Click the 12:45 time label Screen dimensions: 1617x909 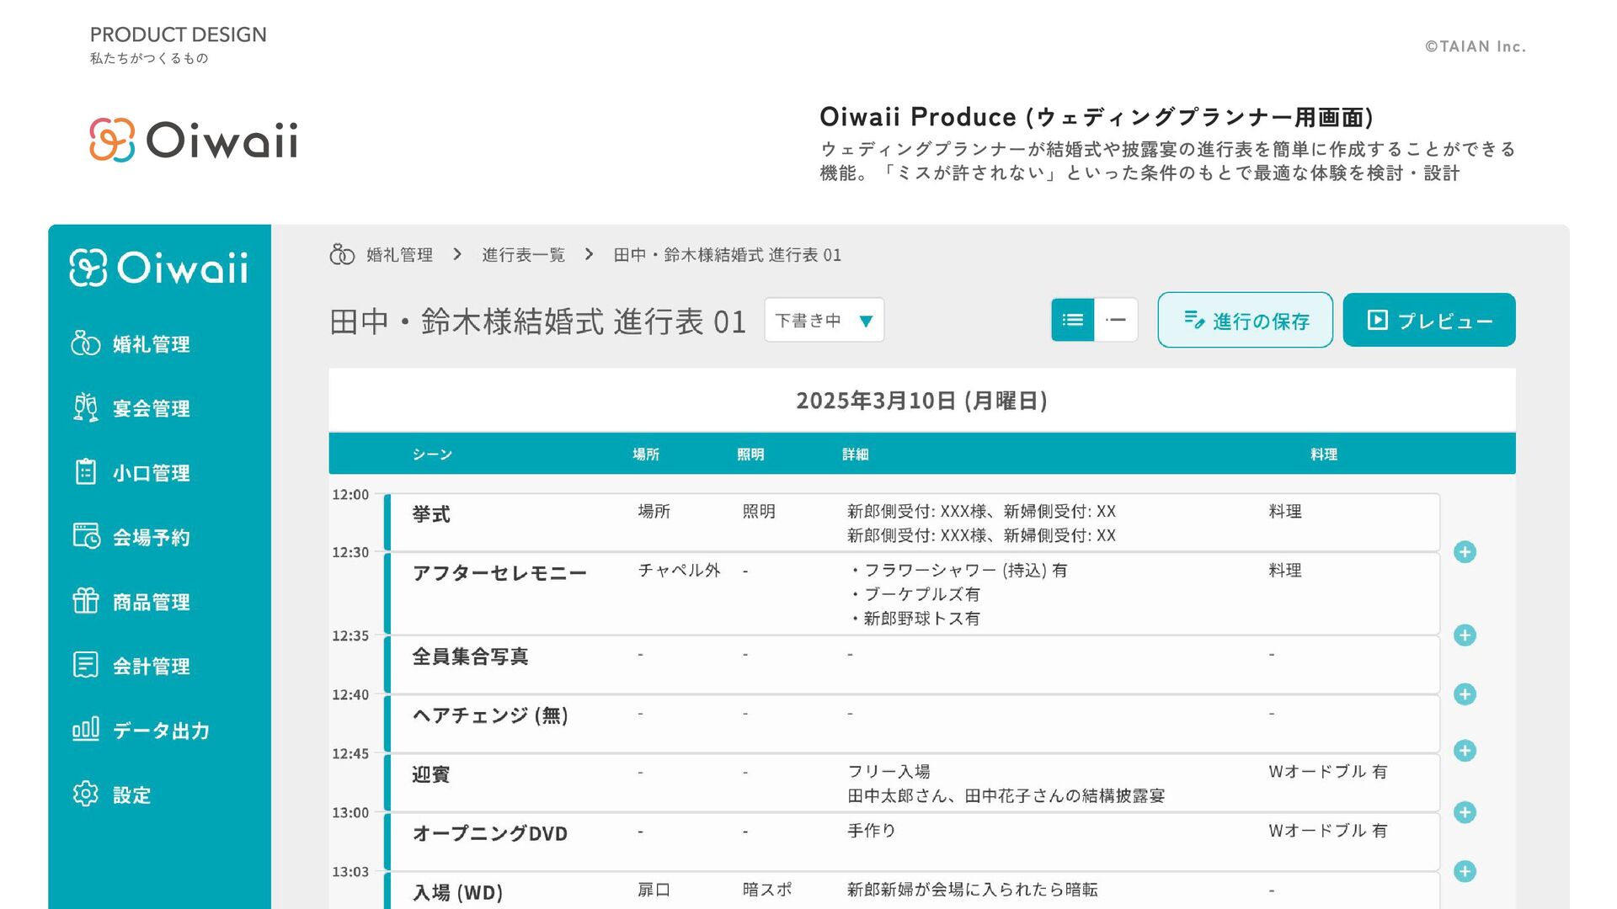tap(350, 753)
